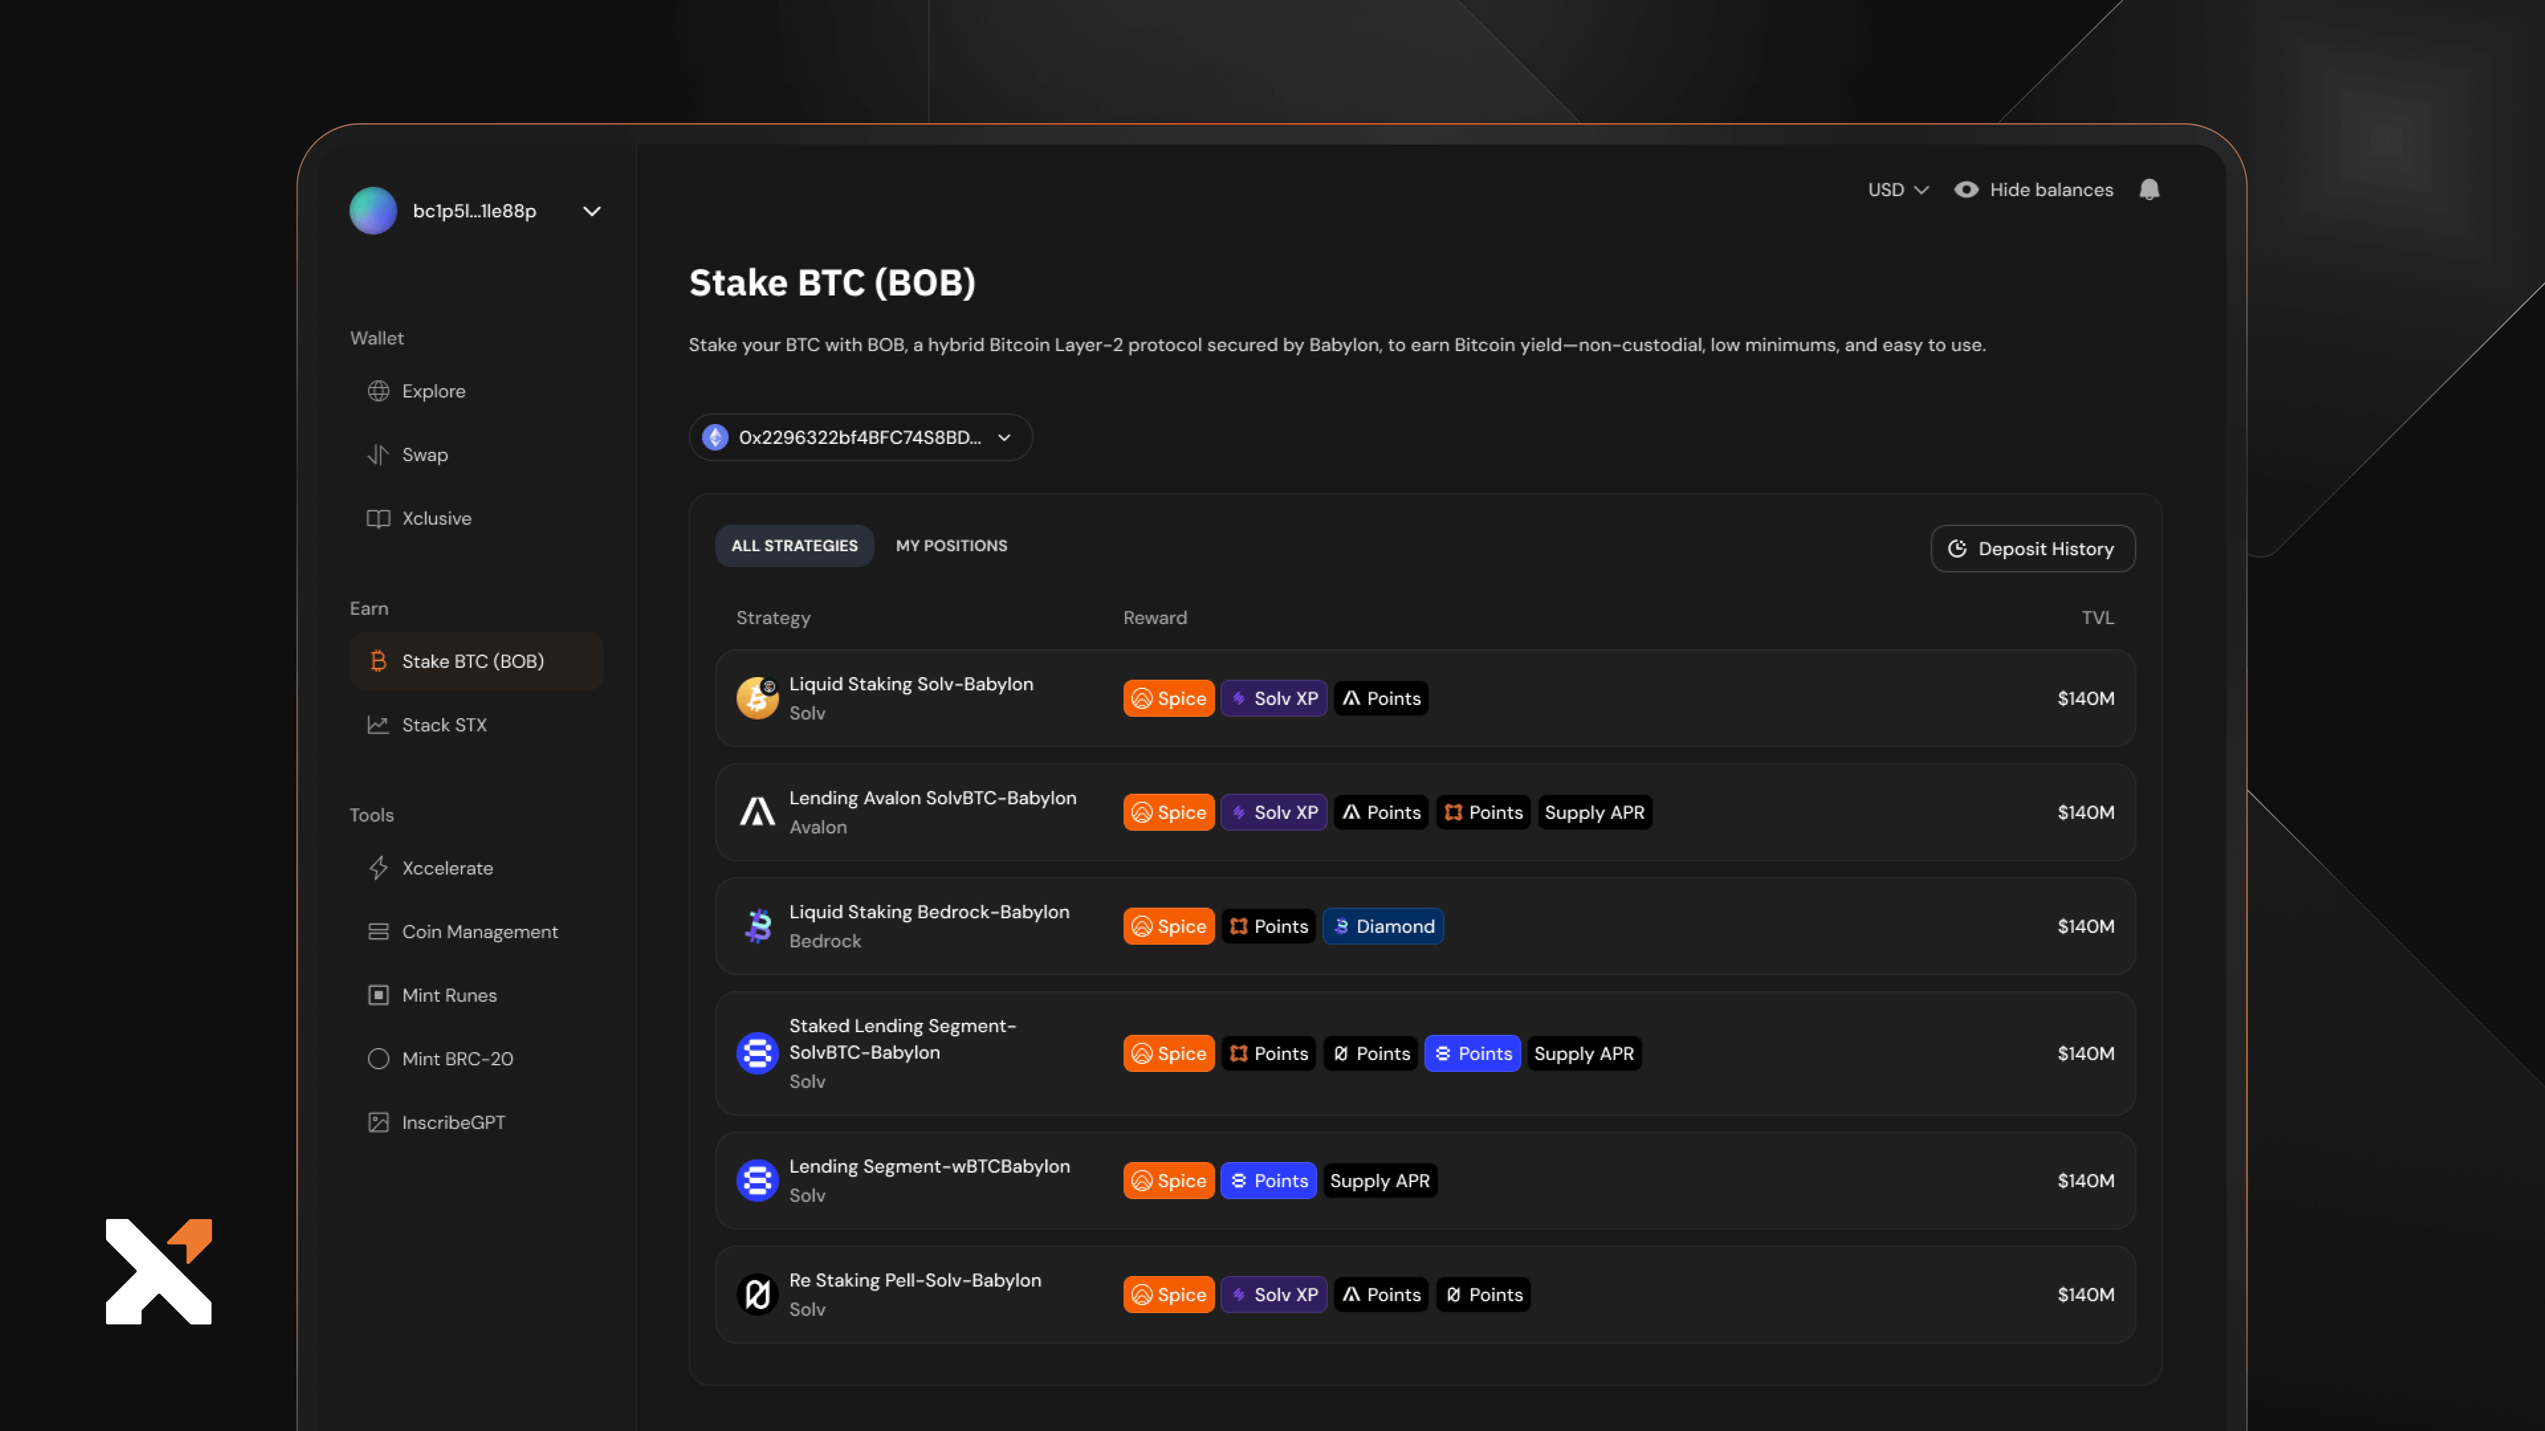This screenshot has width=2545, height=1431.
Task: Click $140M TVL in Pell-Solv-Babylon row
Action: [x=2086, y=1295]
